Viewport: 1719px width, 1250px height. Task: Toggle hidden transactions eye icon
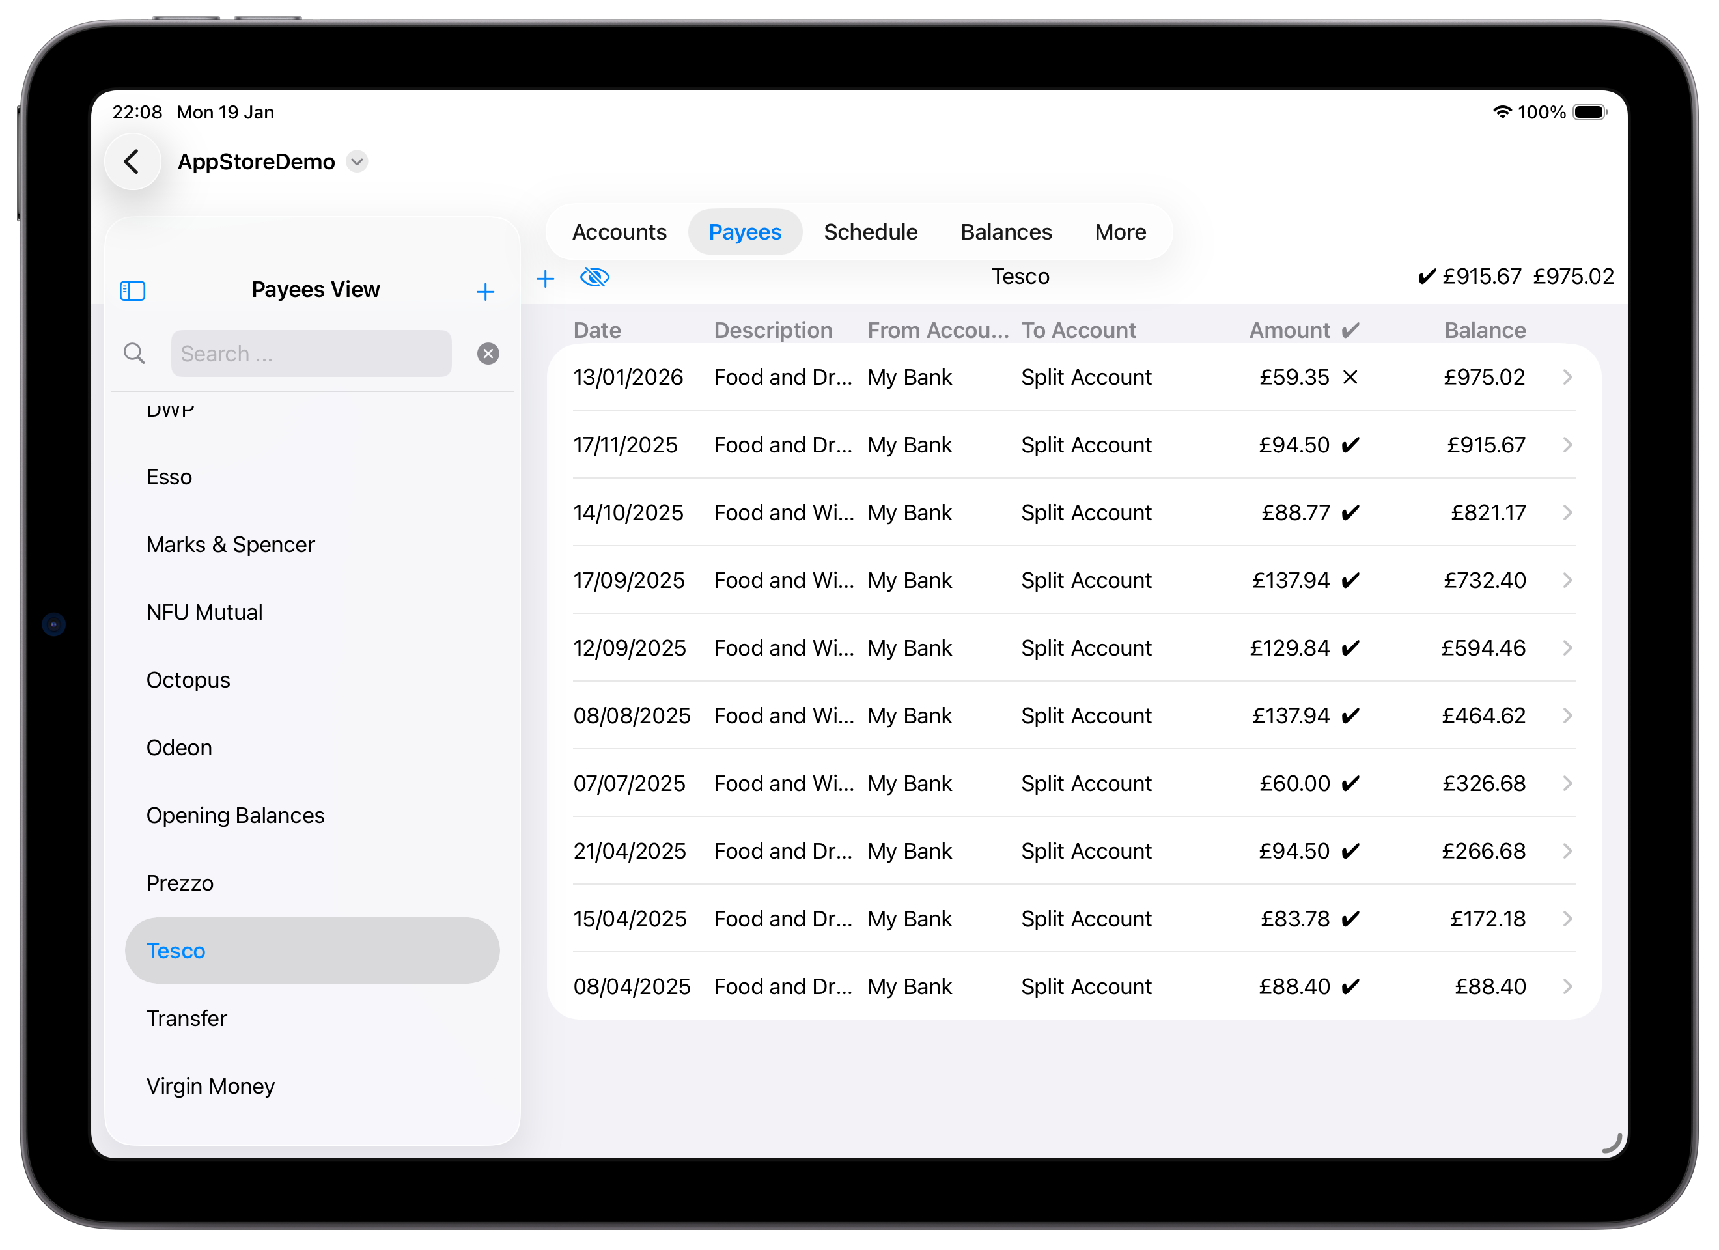click(595, 277)
